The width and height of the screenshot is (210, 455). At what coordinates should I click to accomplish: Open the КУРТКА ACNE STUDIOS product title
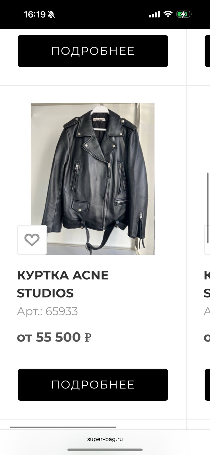pos(63,284)
